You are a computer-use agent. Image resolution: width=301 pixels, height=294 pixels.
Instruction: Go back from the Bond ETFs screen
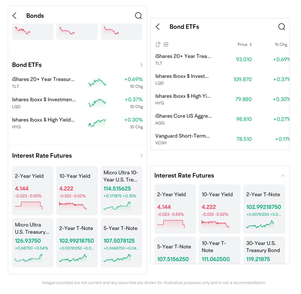click(158, 27)
